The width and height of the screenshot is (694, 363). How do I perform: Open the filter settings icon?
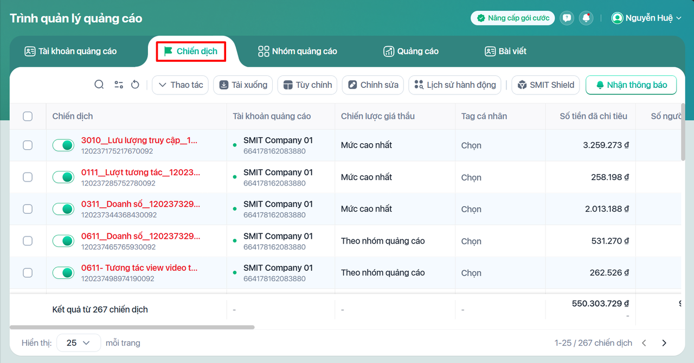[119, 85]
